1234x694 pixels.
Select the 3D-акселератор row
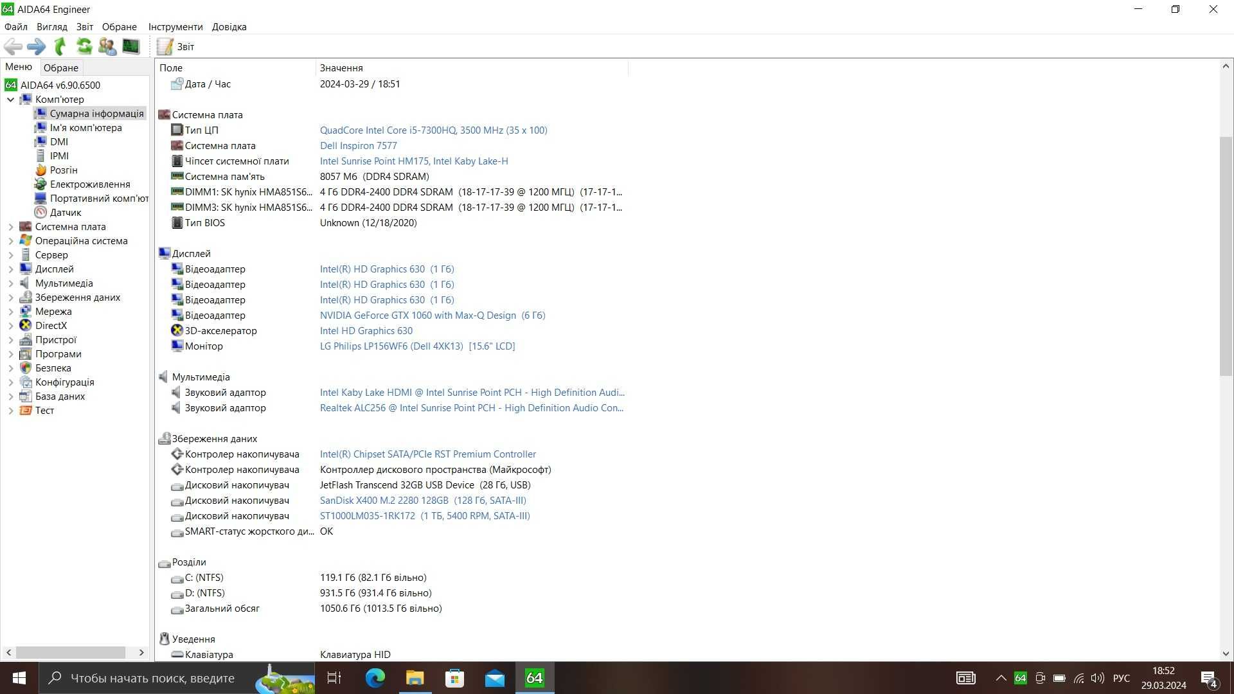pos(392,331)
